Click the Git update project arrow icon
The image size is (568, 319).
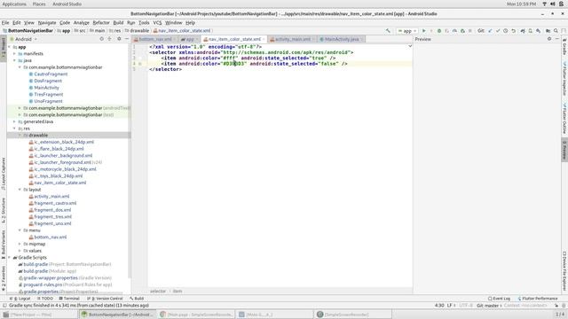(490, 31)
